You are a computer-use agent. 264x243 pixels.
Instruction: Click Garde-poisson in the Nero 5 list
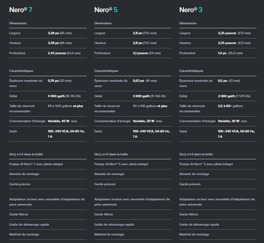click(x=105, y=184)
